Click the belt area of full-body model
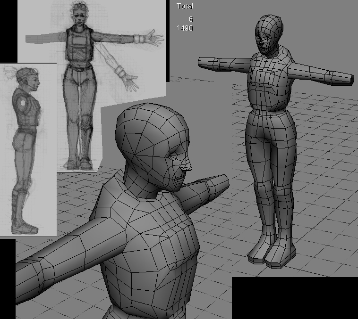 click(x=268, y=113)
